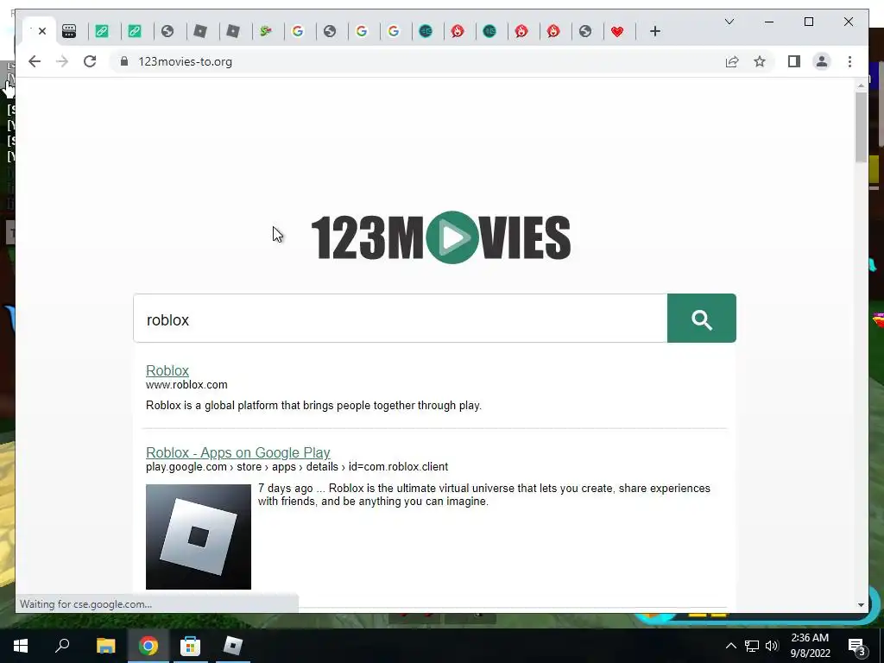Open File Explorer from the taskbar
Viewport: 884px width, 663px height.
pyautogui.click(x=105, y=646)
